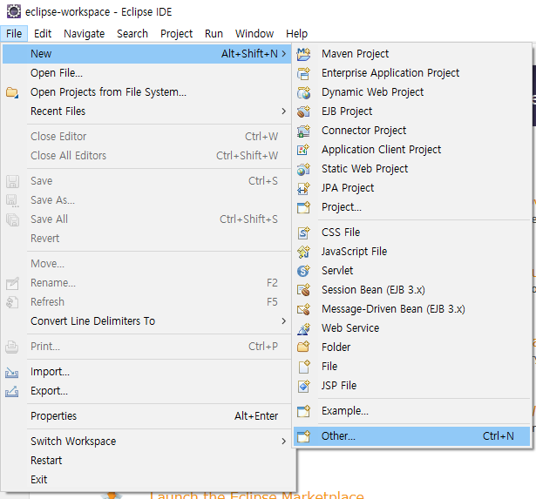The image size is (536, 499).
Task: Open the Edit menu
Action: point(43,33)
